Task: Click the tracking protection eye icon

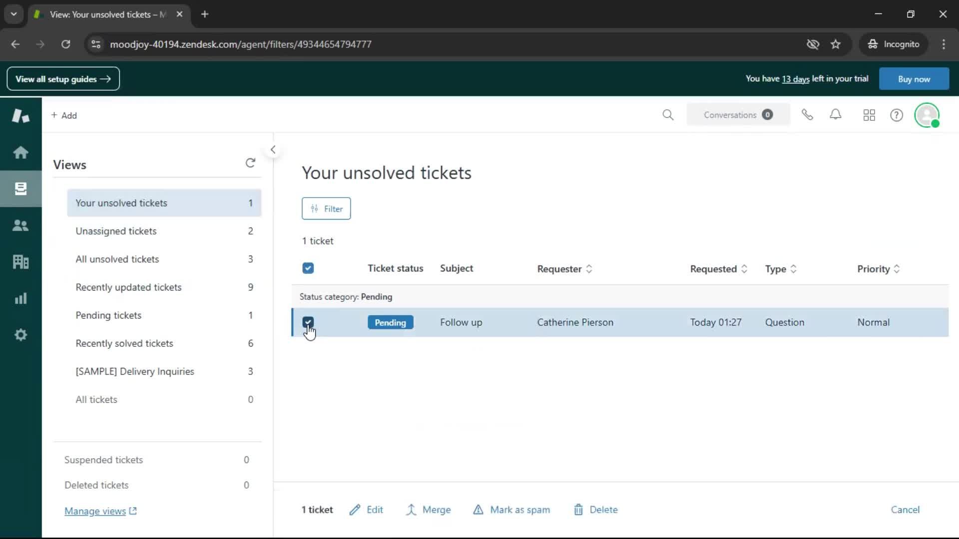Action: pyautogui.click(x=813, y=44)
